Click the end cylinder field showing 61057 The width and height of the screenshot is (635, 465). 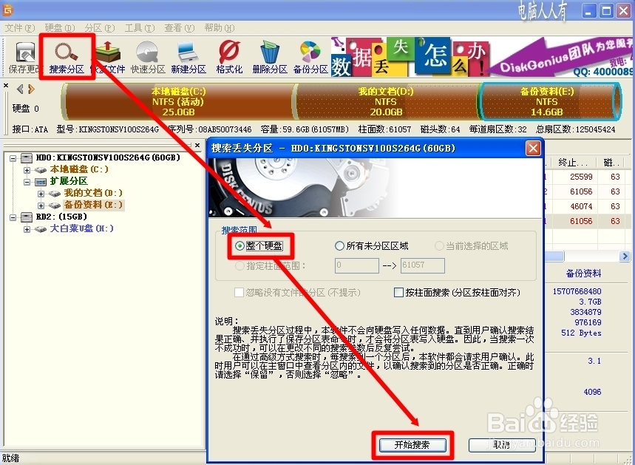(x=422, y=265)
